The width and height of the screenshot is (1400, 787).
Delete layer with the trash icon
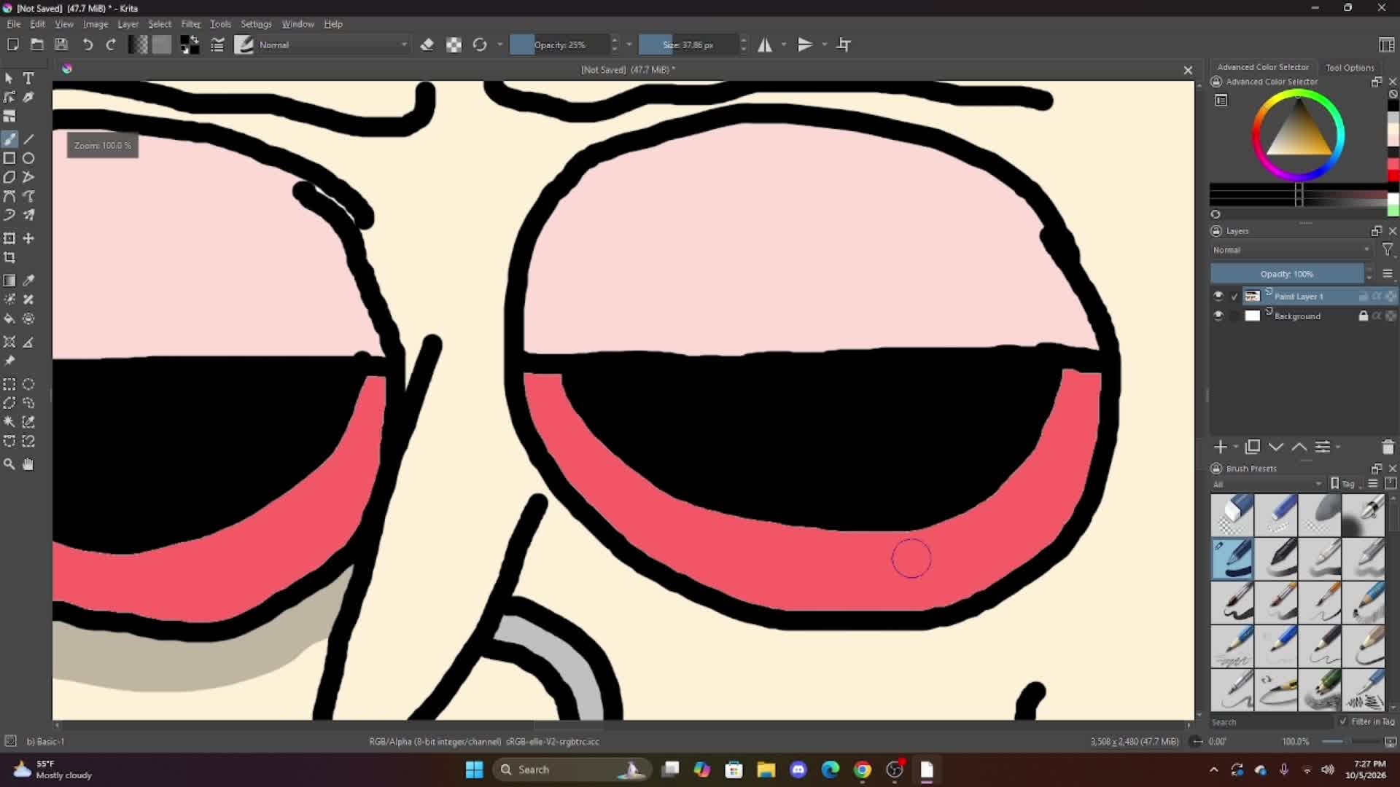pos(1388,447)
